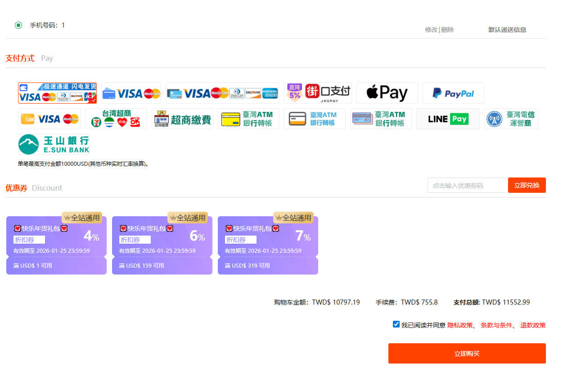Select 臺灣電信運營商 carrier billing option
563x373 pixels.
(511, 119)
